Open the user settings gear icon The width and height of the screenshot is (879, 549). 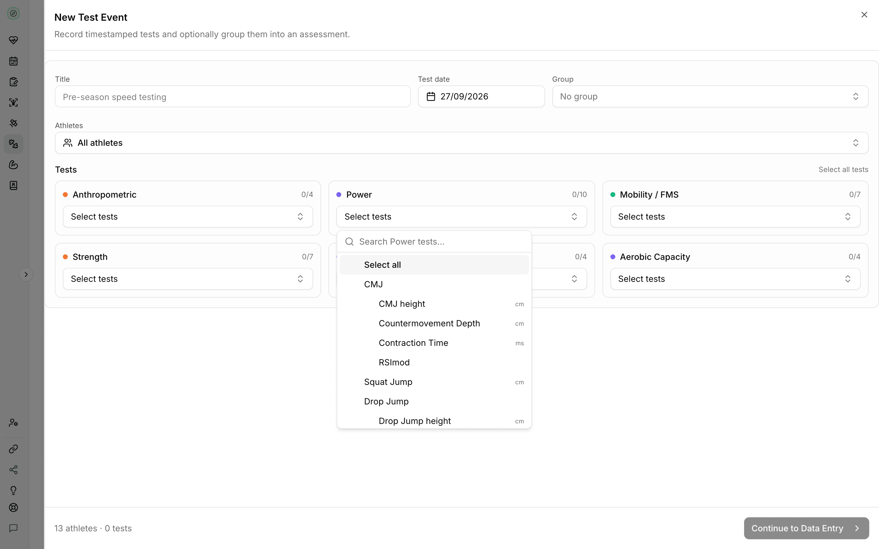coord(13,423)
